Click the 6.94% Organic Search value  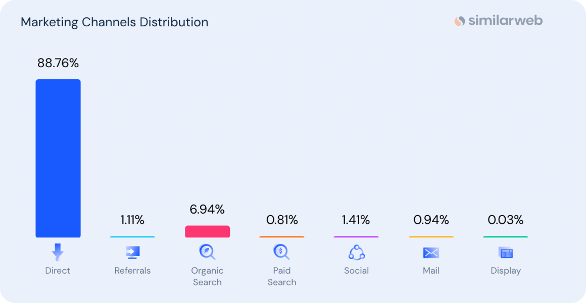(x=207, y=209)
